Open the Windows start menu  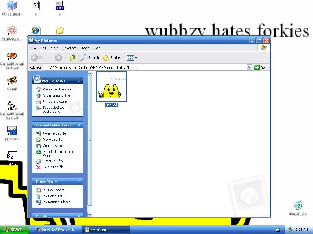click(14, 230)
